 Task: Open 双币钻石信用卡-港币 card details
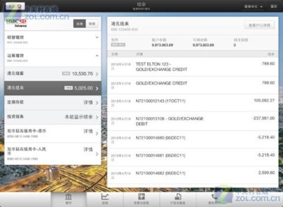(x=53, y=133)
